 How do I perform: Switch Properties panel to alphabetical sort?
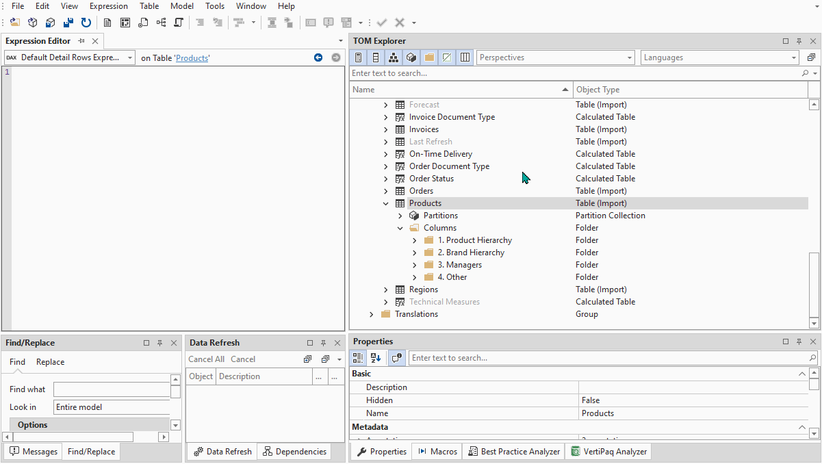pyautogui.click(x=375, y=357)
